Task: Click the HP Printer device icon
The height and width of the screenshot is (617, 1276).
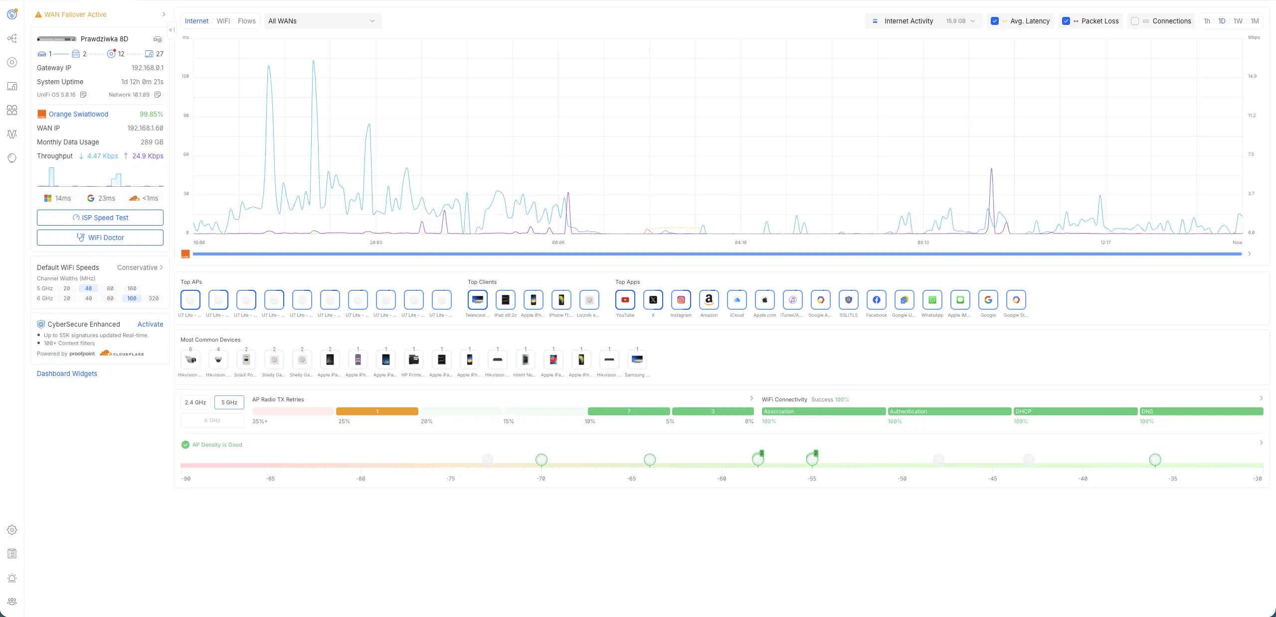Action: click(413, 360)
